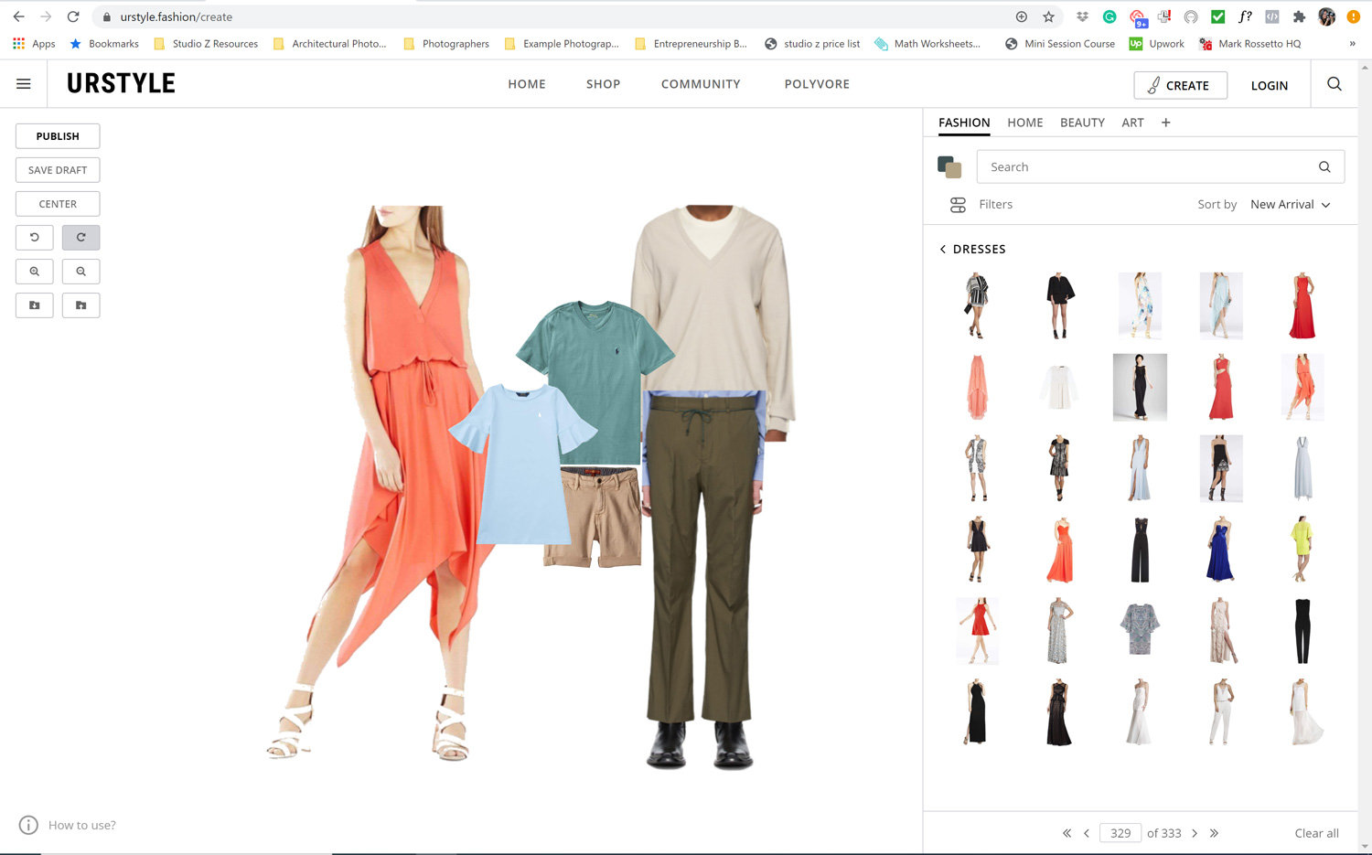Screen dimensions: 1372x855
Task: Bookmark this page with the star icon
Action: 1049,16
